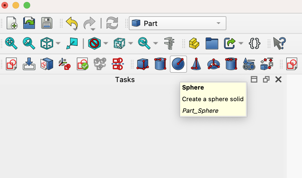
Task: Save the current document
Action: click(x=47, y=23)
